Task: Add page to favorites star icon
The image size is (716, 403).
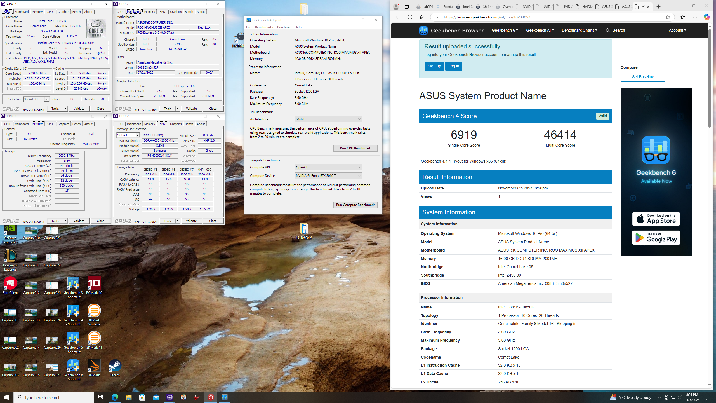Action: 668,17
